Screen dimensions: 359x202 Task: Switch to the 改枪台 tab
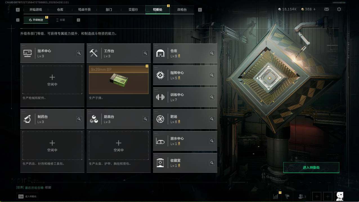182,10
